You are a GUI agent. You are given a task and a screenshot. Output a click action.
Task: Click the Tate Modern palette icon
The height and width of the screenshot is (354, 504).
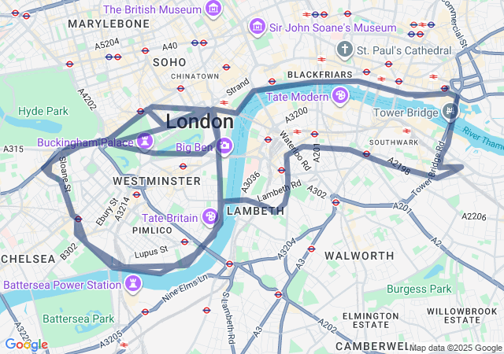pos(340,96)
